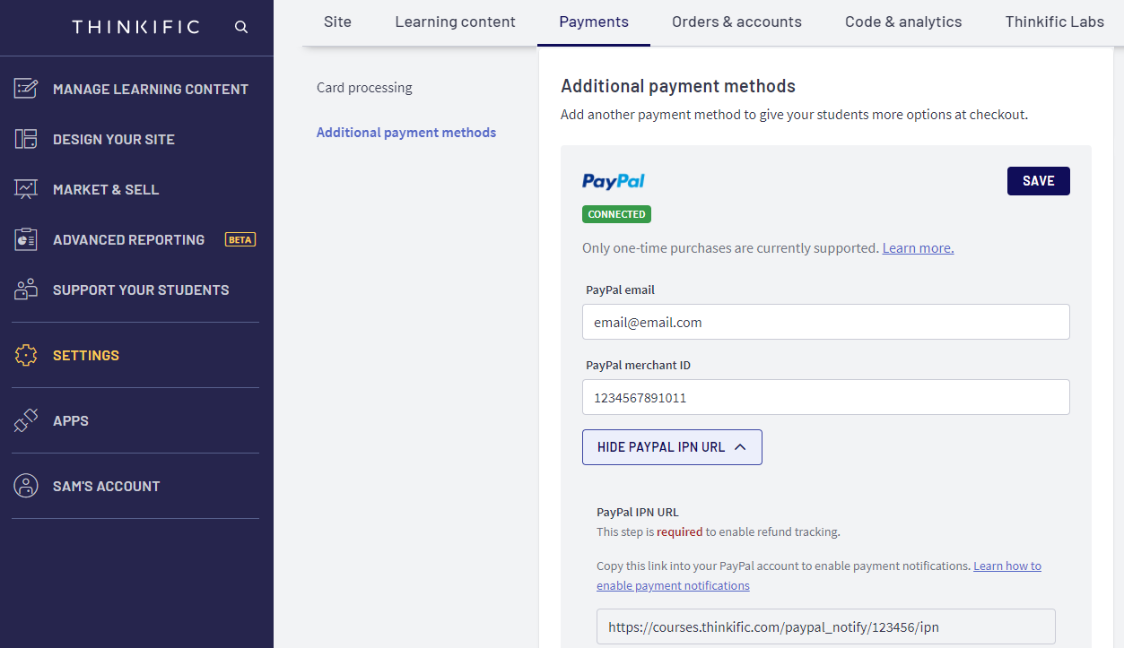Image resolution: width=1124 pixels, height=648 pixels.
Task: Click the Learn more link about purchases
Action: pos(918,248)
